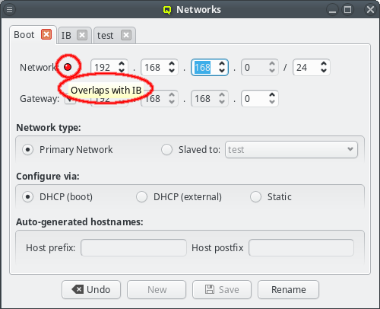Click the Qlustar Q icon in title bar
Screen dimensions: 380x309
coord(167,10)
